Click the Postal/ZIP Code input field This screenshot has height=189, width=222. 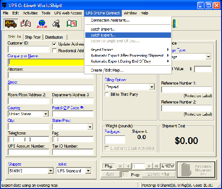[x=73, y=114]
